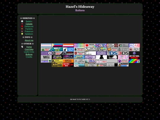The height and width of the screenshot is (120, 160).
Task: Click the no-AI crossed circle button
Action: click(x=135, y=49)
